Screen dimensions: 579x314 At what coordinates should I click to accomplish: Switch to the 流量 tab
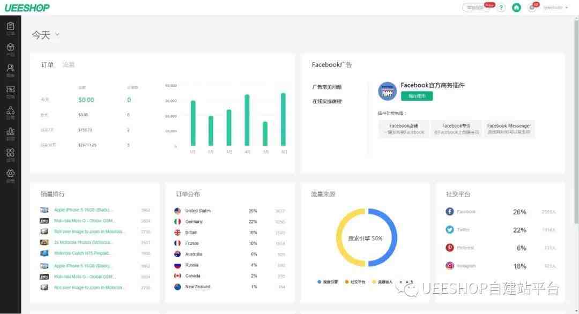coord(68,65)
